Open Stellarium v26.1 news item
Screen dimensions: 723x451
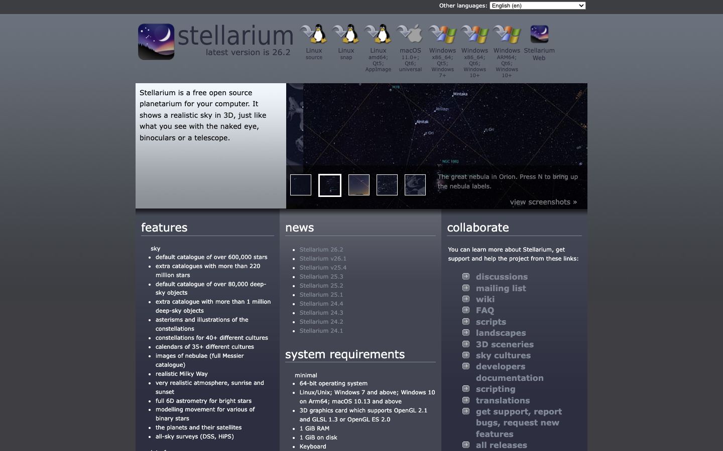[x=323, y=259]
